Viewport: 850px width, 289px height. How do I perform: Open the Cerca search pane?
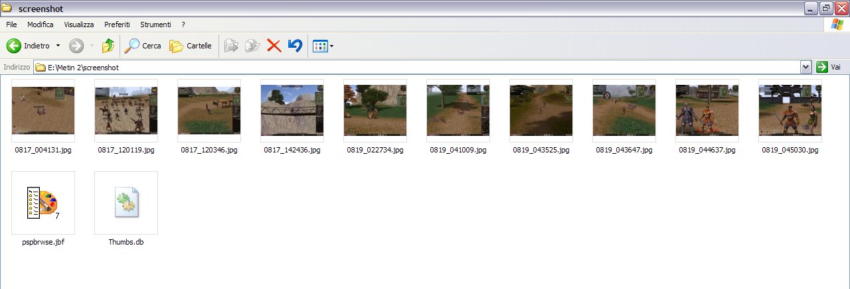[x=143, y=46]
